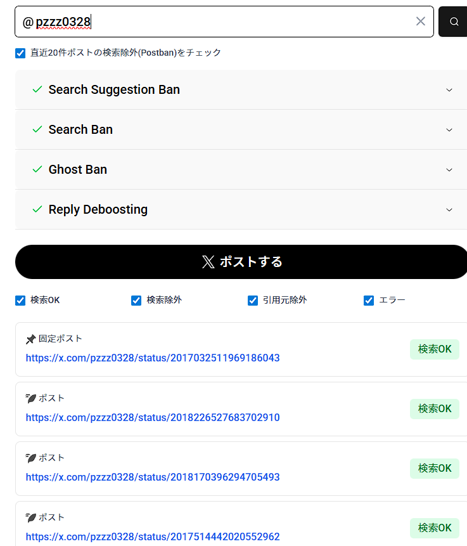Image resolution: width=467 pixels, height=546 pixels.
Task: Click the X logo on the post button
Action: [x=208, y=262]
